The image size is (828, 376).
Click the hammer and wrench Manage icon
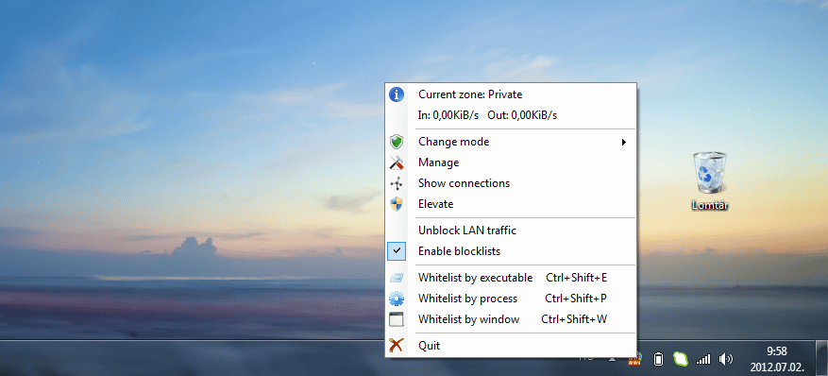pos(397,162)
